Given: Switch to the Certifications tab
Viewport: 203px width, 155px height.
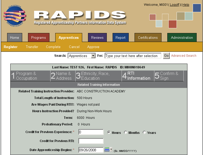Looking at the screenshot, I should tap(148, 37).
